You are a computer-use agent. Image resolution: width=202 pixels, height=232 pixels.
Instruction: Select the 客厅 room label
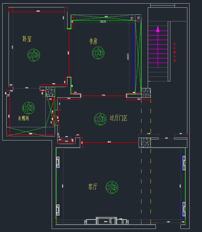tap(93, 187)
